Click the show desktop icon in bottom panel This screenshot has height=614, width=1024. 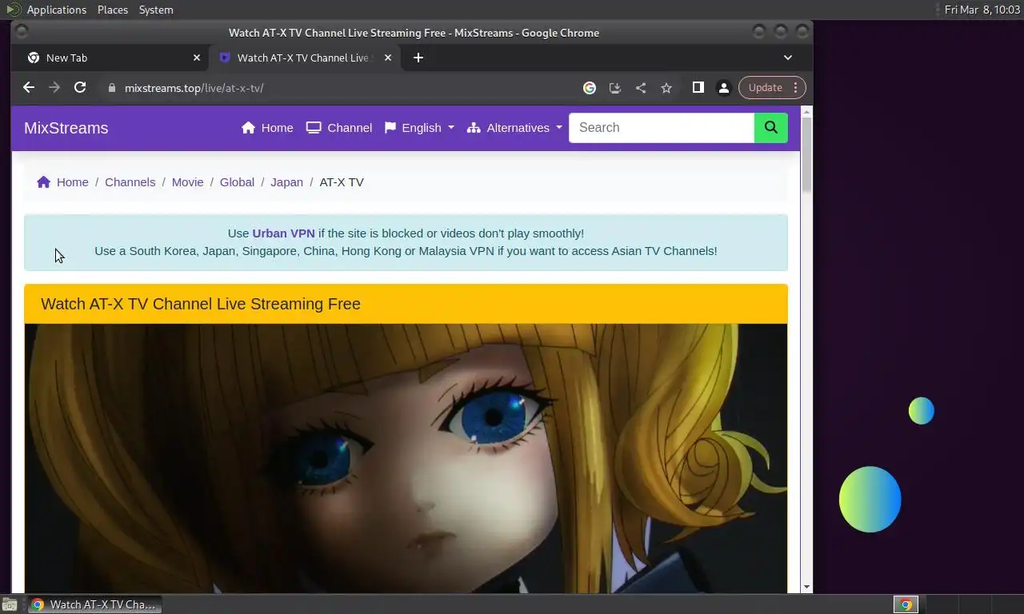pyautogui.click(x=10, y=604)
